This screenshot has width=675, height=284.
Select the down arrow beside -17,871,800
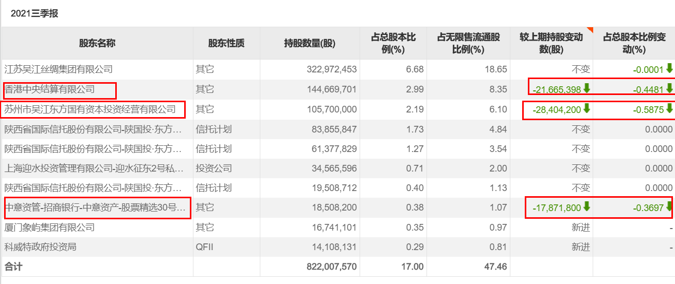[587, 207]
